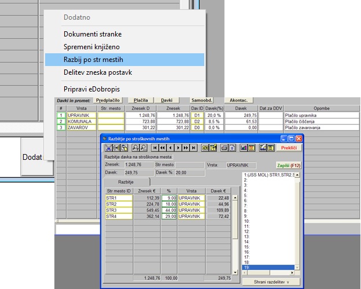Click the Znesek field showing 1.248,76
The width and height of the screenshot is (361, 289).
click(x=139, y=165)
